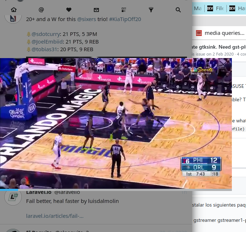Screen dimensions: 246x232
Task: Switch to the 'File' DEV browser tab
Action: [216, 8]
